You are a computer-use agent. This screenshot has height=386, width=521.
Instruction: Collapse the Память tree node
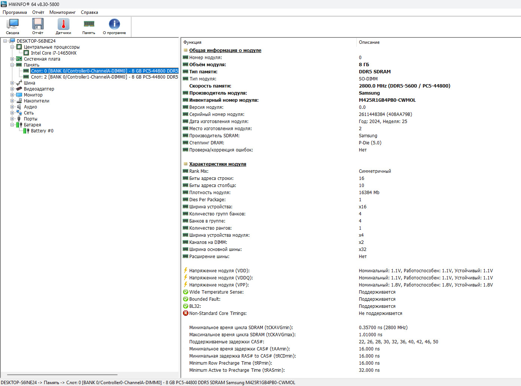coord(12,65)
